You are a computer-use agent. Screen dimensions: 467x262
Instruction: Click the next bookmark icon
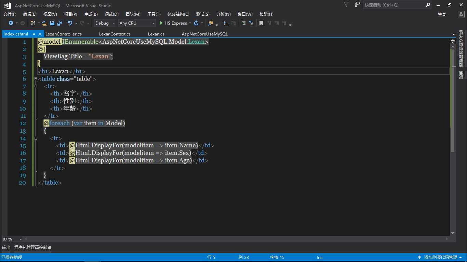(277, 23)
